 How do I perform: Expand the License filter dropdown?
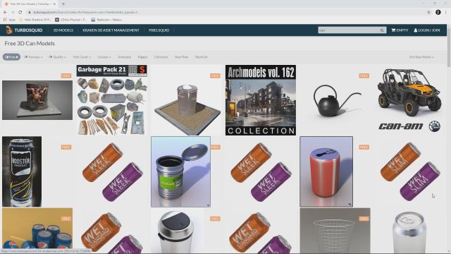pos(104,57)
